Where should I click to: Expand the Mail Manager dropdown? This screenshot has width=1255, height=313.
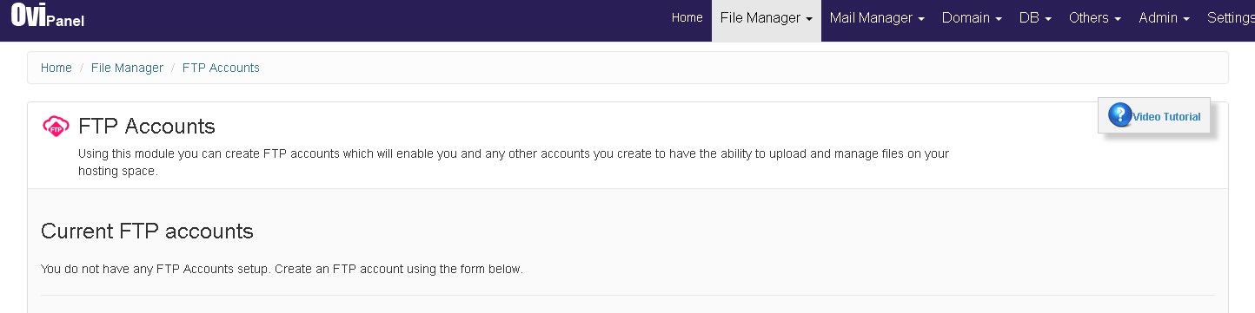(x=877, y=17)
